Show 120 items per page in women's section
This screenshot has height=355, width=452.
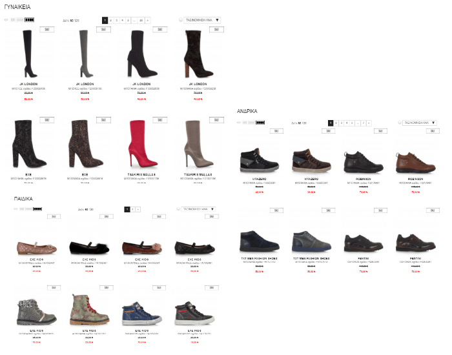(77, 21)
